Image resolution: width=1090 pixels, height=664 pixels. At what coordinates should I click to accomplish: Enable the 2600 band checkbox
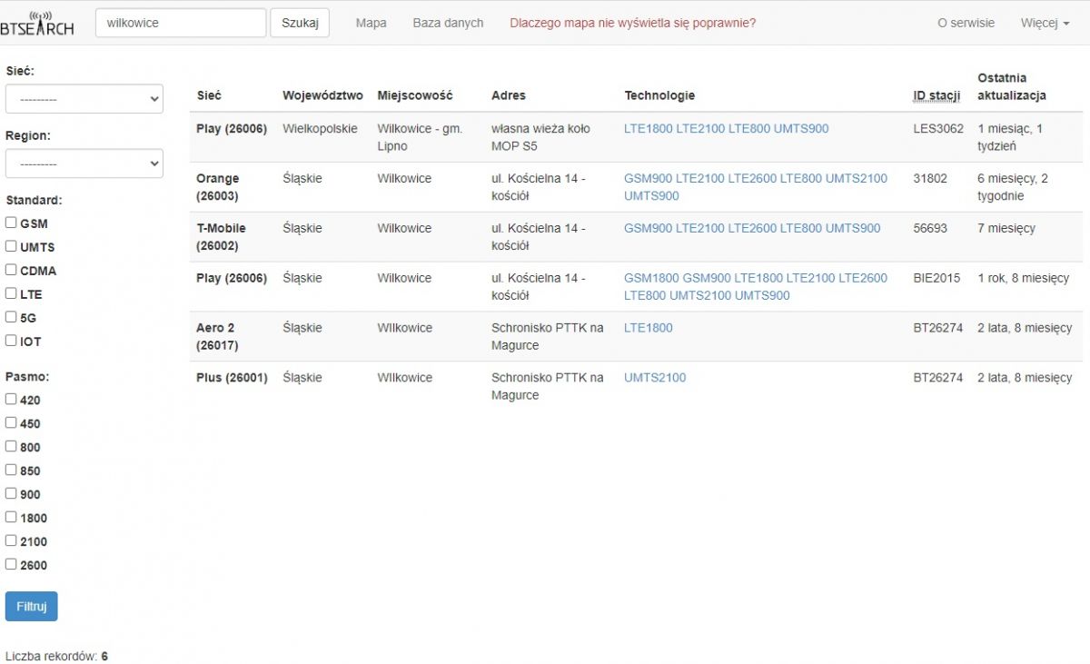click(x=11, y=564)
